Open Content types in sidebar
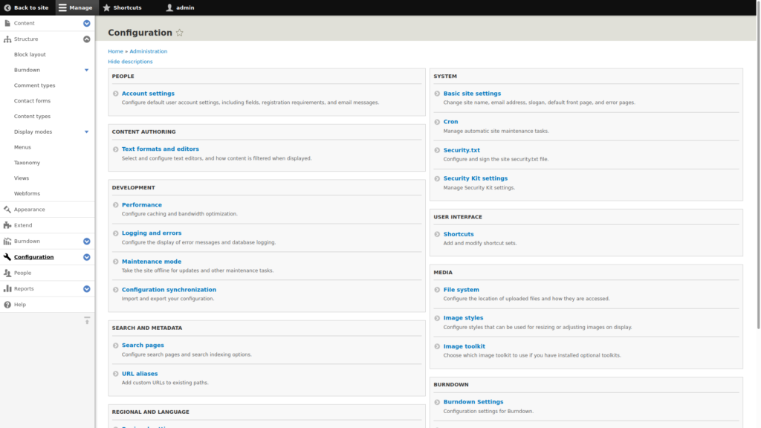The image size is (761, 428). coord(32,117)
